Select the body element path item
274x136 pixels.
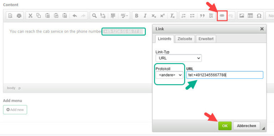pyautogui.click(x=11, y=88)
